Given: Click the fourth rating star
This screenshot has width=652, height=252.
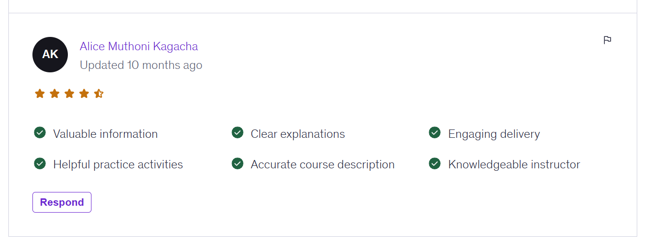Looking at the screenshot, I should (84, 94).
